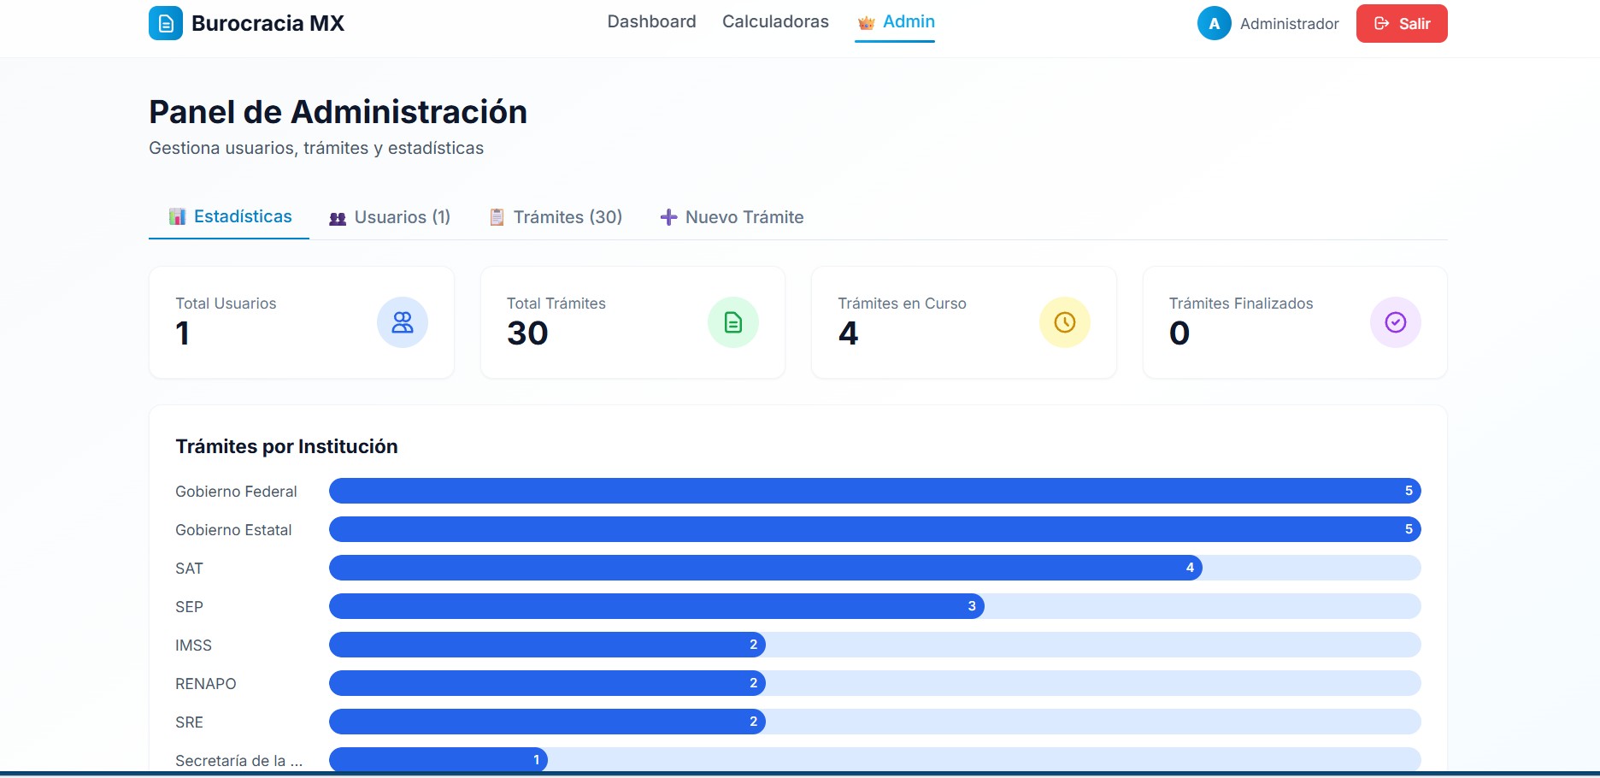Click the SRE institution label
The image size is (1600, 778).
189,722
